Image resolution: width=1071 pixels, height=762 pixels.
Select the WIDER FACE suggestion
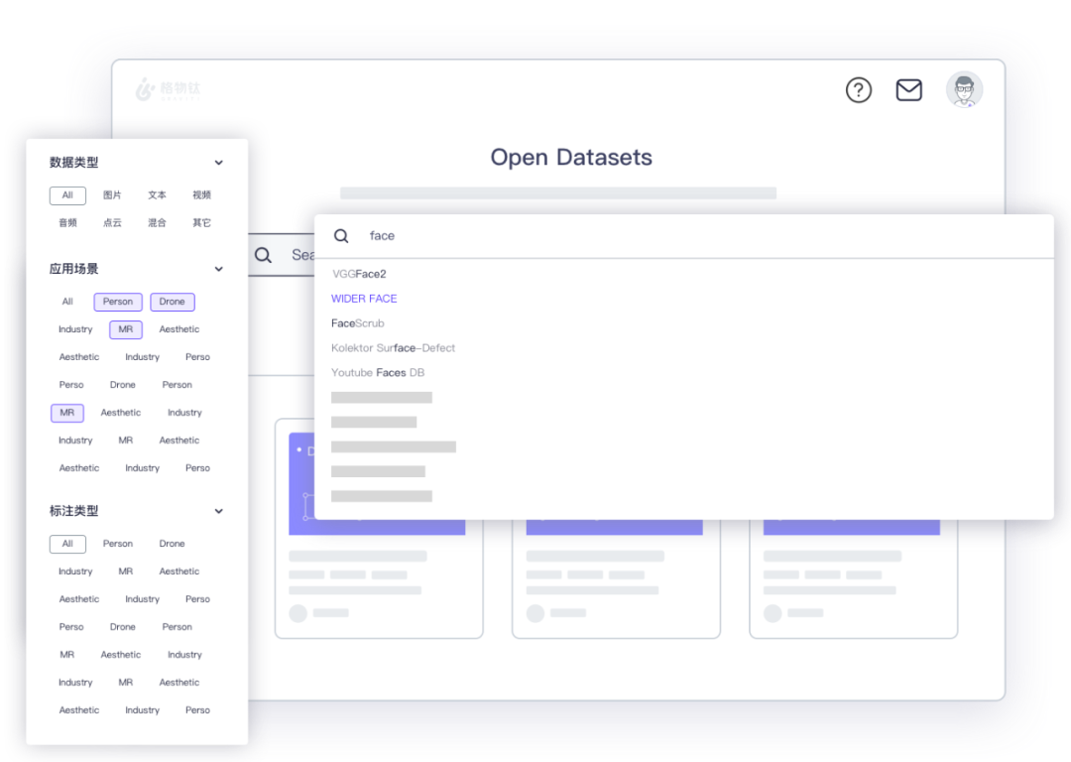364,299
